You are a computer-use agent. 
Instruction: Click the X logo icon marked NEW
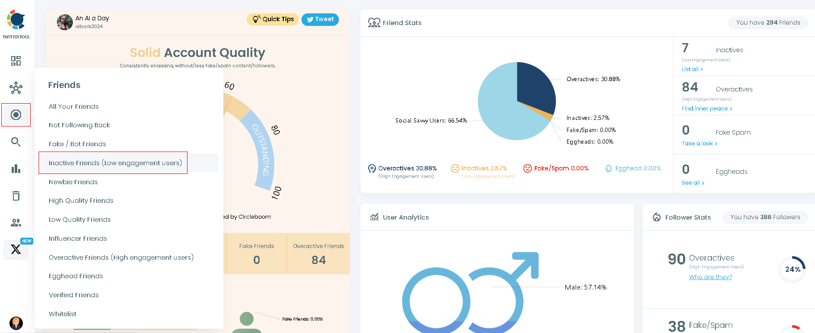tap(16, 249)
